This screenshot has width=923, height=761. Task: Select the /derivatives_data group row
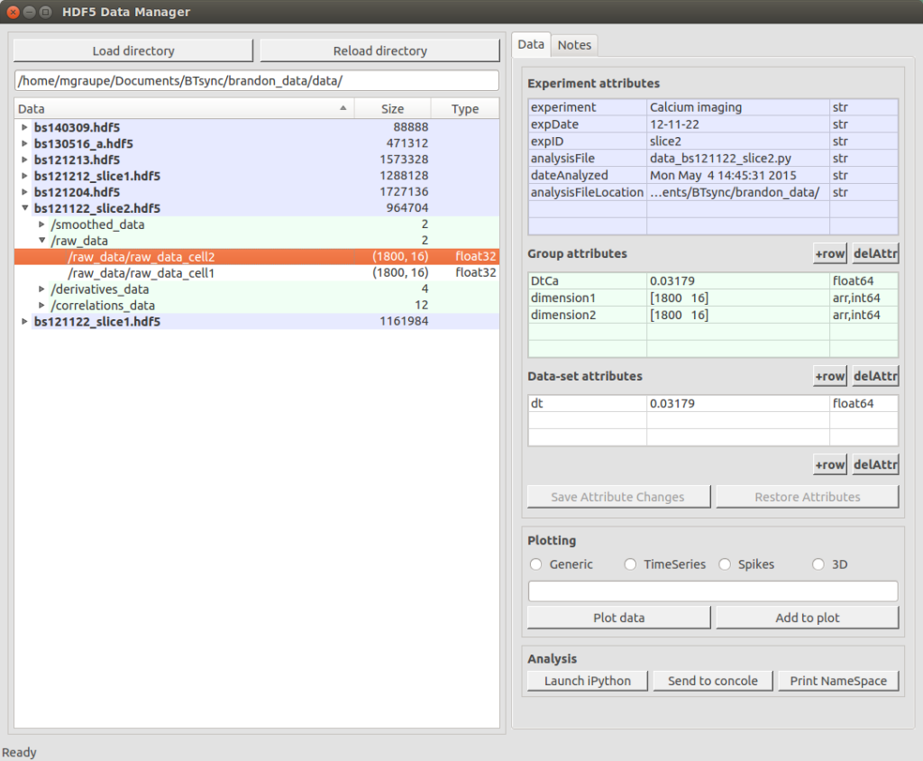pos(257,289)
